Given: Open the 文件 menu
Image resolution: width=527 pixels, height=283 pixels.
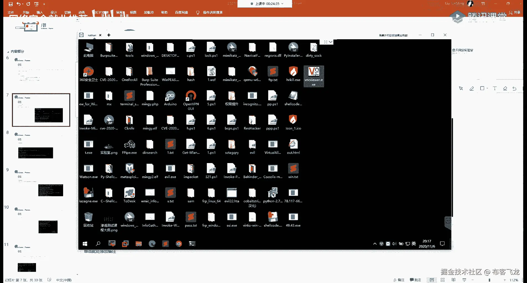Looking at the screenshot, I should [x=11, y=12].
